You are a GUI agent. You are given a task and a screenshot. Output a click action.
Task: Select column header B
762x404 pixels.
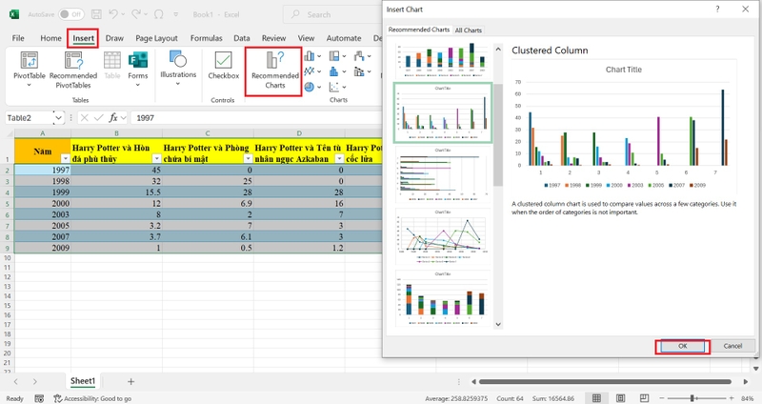pos(116,133)
